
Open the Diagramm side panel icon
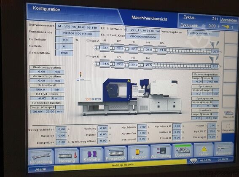[228, 127]
